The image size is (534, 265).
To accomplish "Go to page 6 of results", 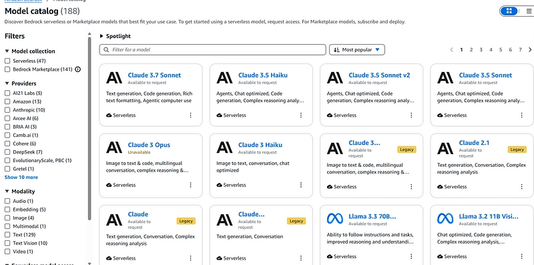I will (511, 50).
